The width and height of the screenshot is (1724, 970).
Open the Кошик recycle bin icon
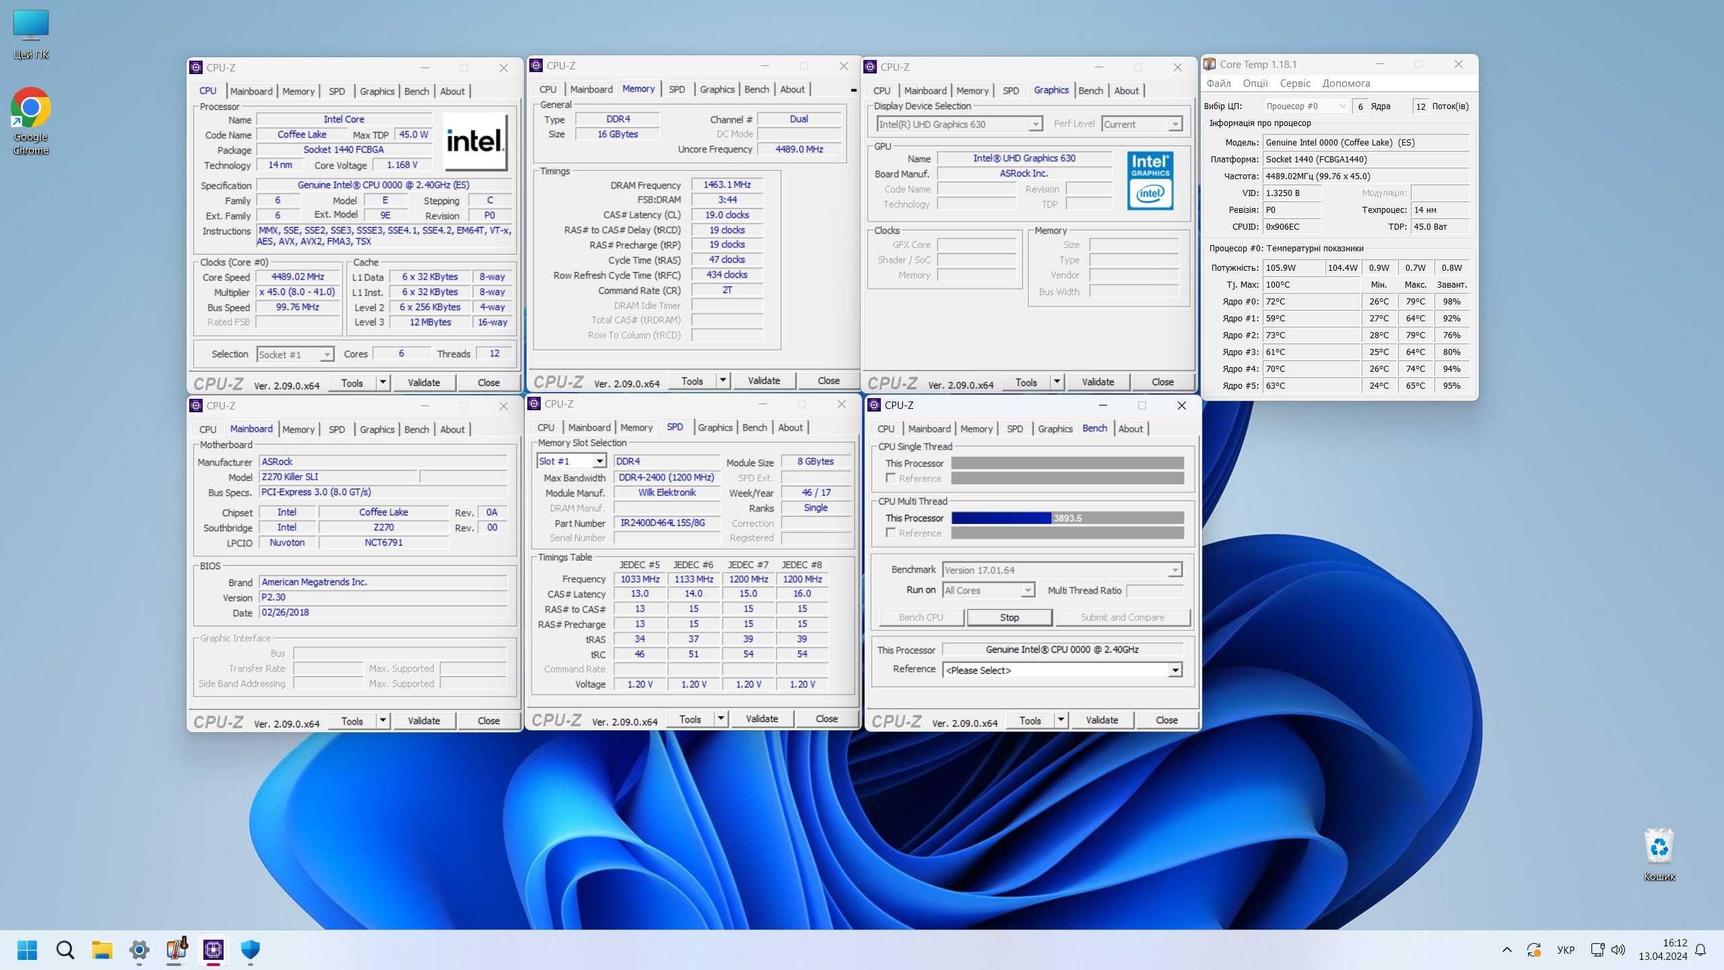(1659, 855)
